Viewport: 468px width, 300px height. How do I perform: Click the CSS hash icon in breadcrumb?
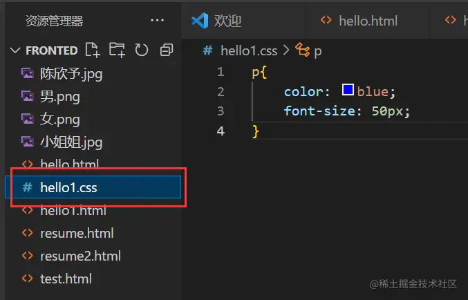click(x=207, y=50)
